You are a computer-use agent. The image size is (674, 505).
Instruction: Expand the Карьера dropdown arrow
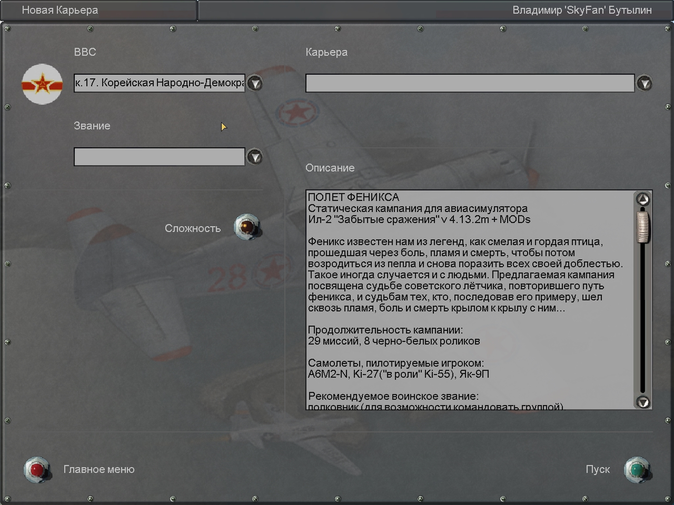pos(645,83)
